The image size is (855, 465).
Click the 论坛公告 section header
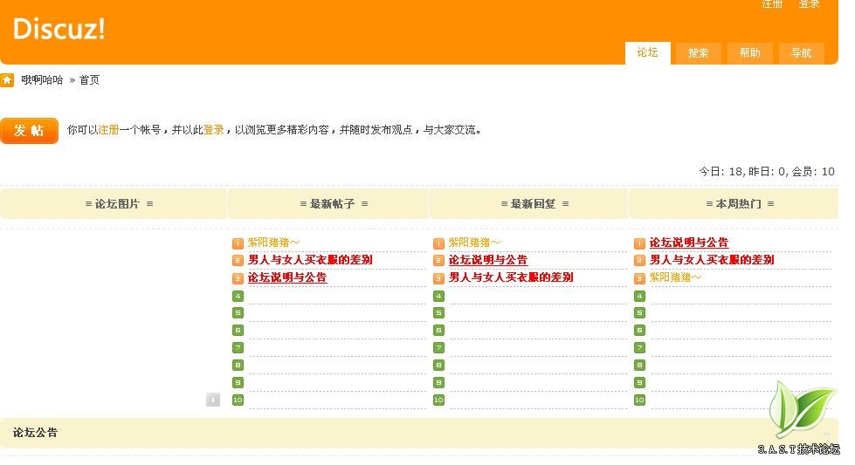pyautogui.click(x=36, y=433)
